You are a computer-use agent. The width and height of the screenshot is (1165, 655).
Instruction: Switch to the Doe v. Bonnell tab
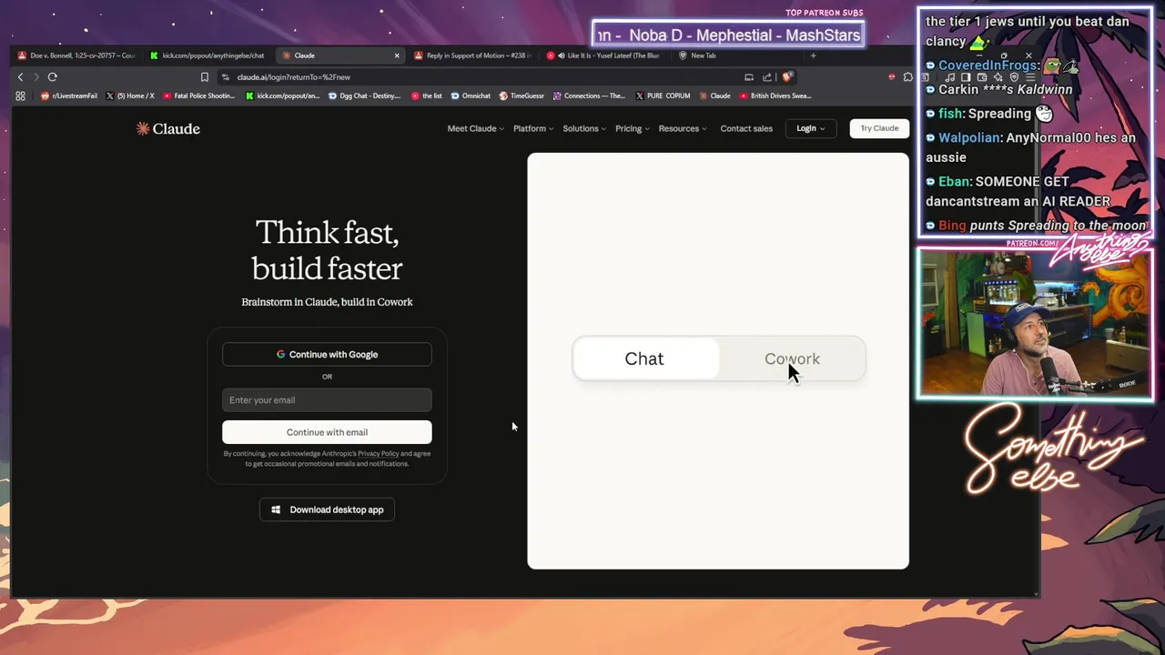click(x=76, y=55)
